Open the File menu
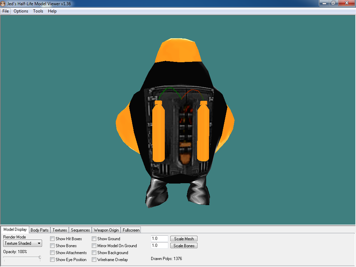356x267 pixels. pos(6,11)
